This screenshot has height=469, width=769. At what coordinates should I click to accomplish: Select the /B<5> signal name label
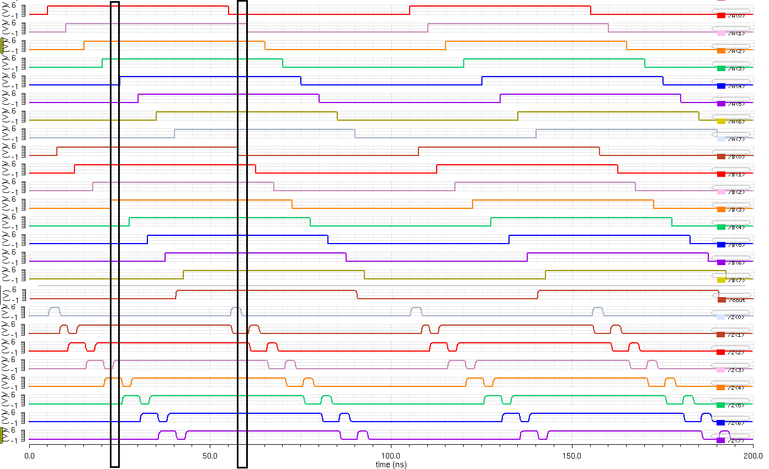coord(736,245)
